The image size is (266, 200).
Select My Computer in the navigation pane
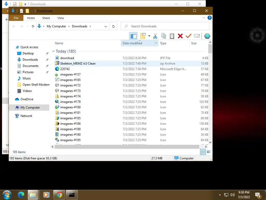click(30, 108)
